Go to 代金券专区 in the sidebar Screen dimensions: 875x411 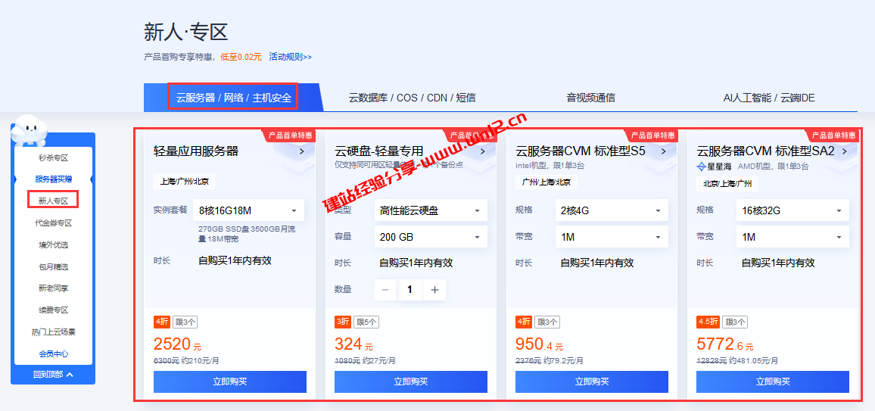click(x=54, y=223)
